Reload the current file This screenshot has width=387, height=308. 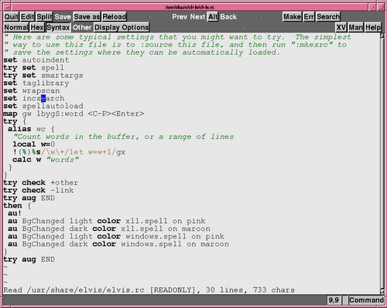point(115,17)
